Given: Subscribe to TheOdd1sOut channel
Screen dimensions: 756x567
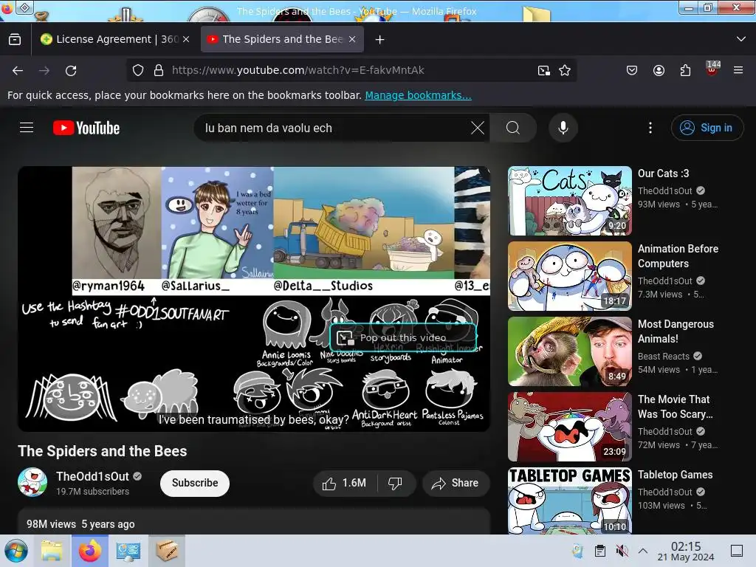Looking at the screenshot, I should pyautogui.click(x=195, y=483).
